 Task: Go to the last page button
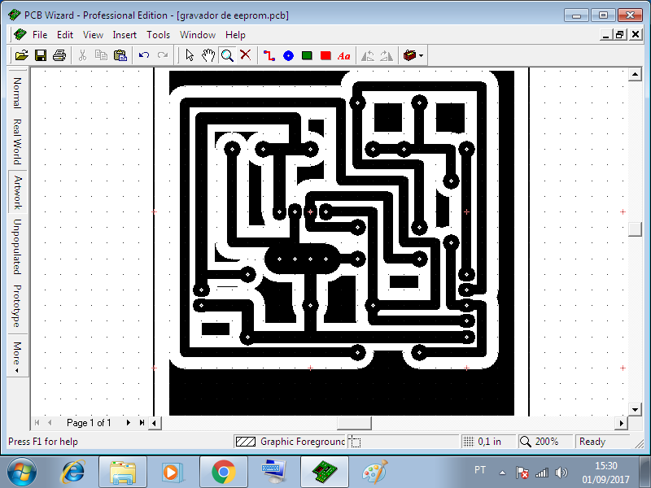142,422
